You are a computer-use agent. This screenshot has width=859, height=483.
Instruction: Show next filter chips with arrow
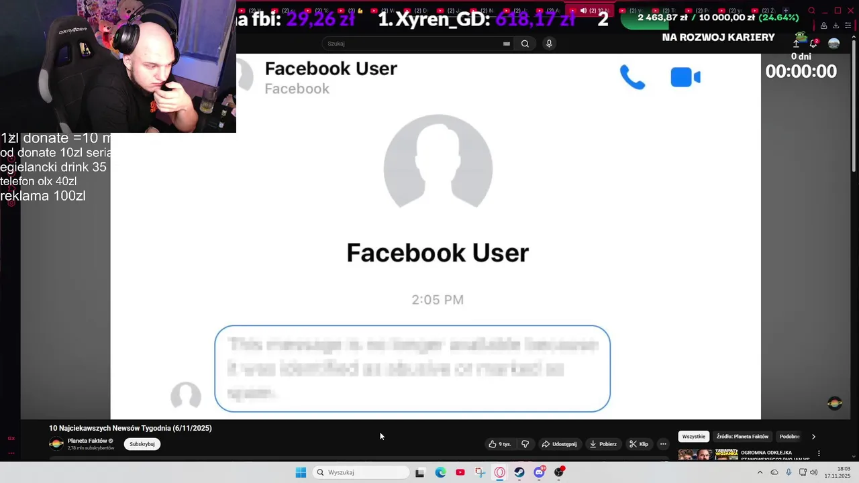click(813, 437)
